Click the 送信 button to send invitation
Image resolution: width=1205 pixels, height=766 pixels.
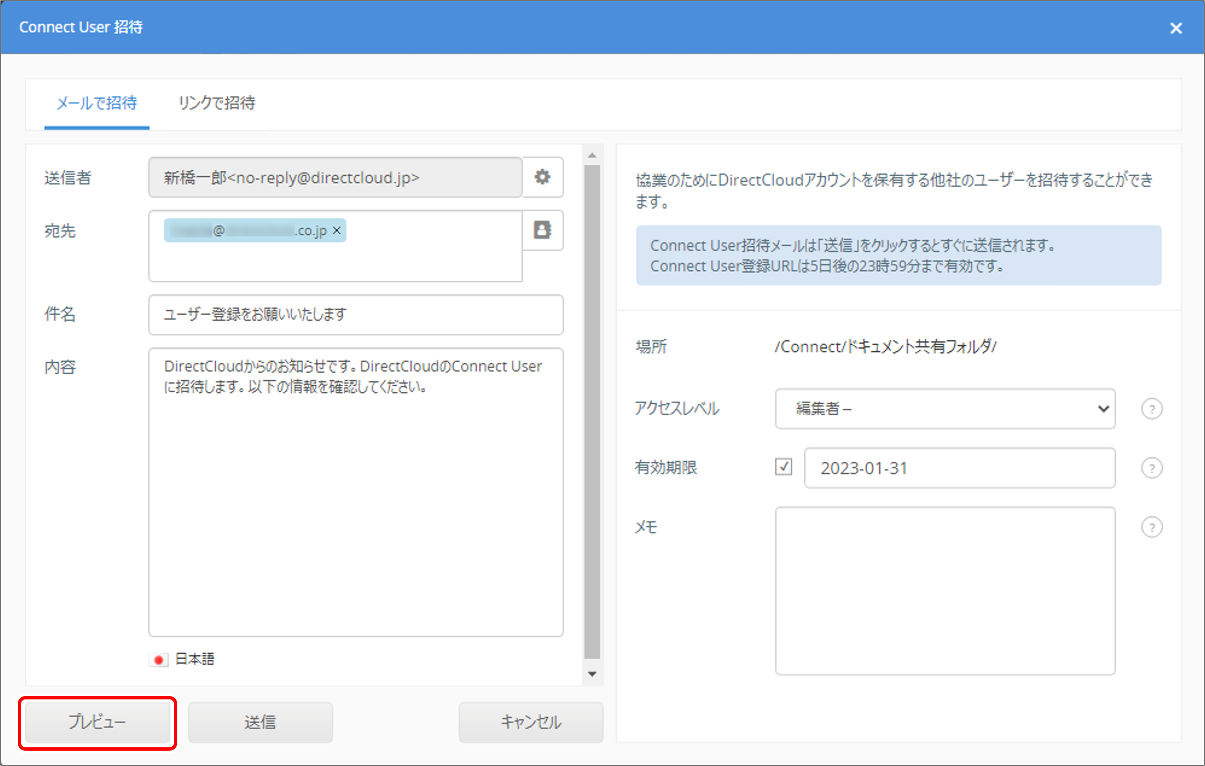(260, 722)
